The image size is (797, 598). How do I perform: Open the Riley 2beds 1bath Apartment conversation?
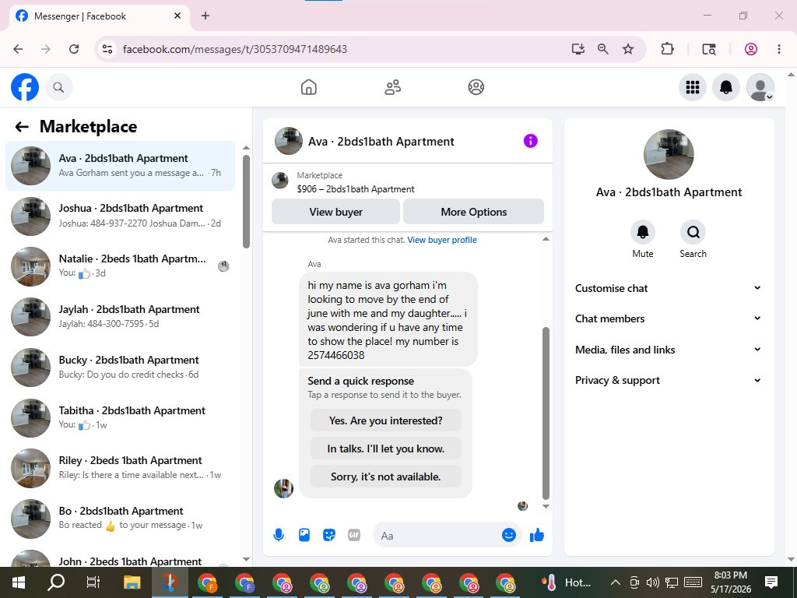[x=120, y=467]
